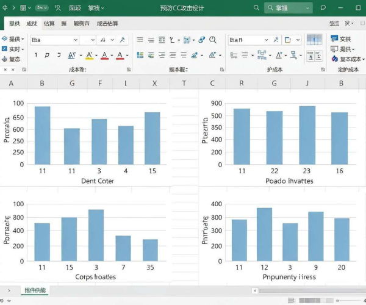Click the right delete-cell icon under grid

(319, 56)
